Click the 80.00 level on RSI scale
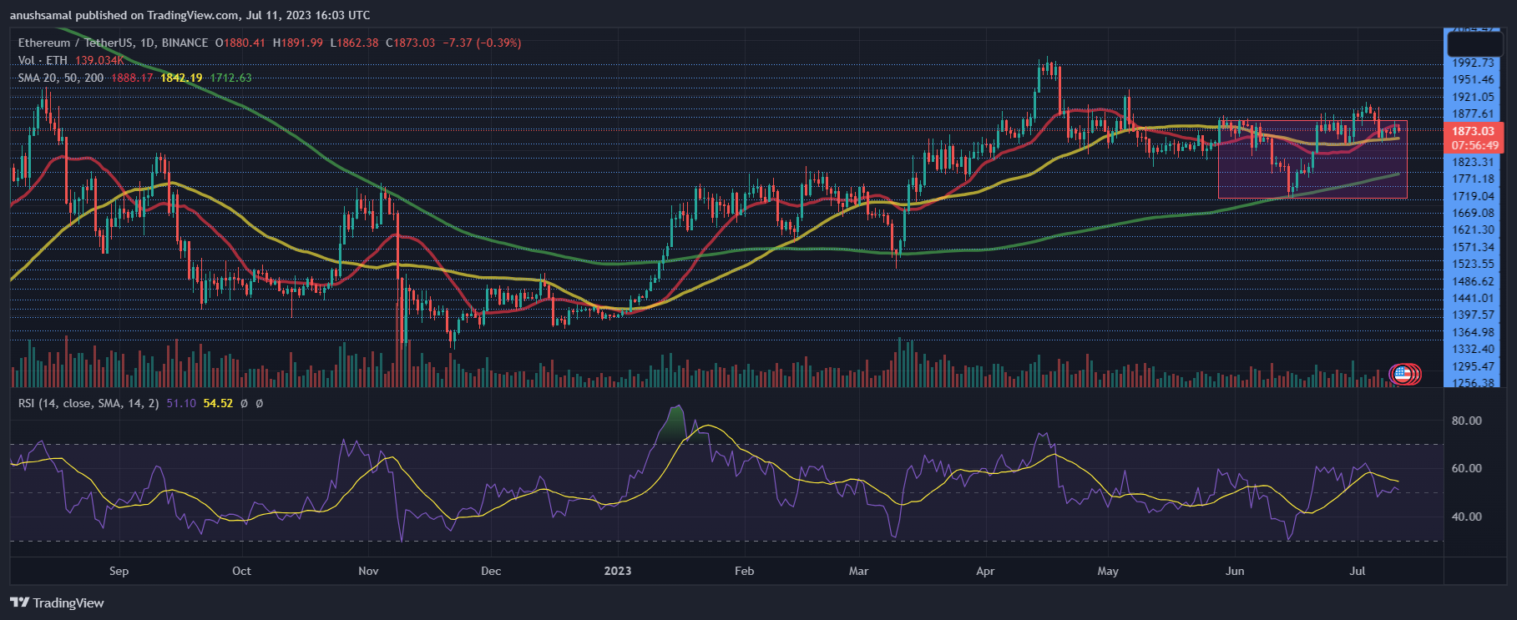This screenshot has height=620, width=1517. coord(1466,421)
